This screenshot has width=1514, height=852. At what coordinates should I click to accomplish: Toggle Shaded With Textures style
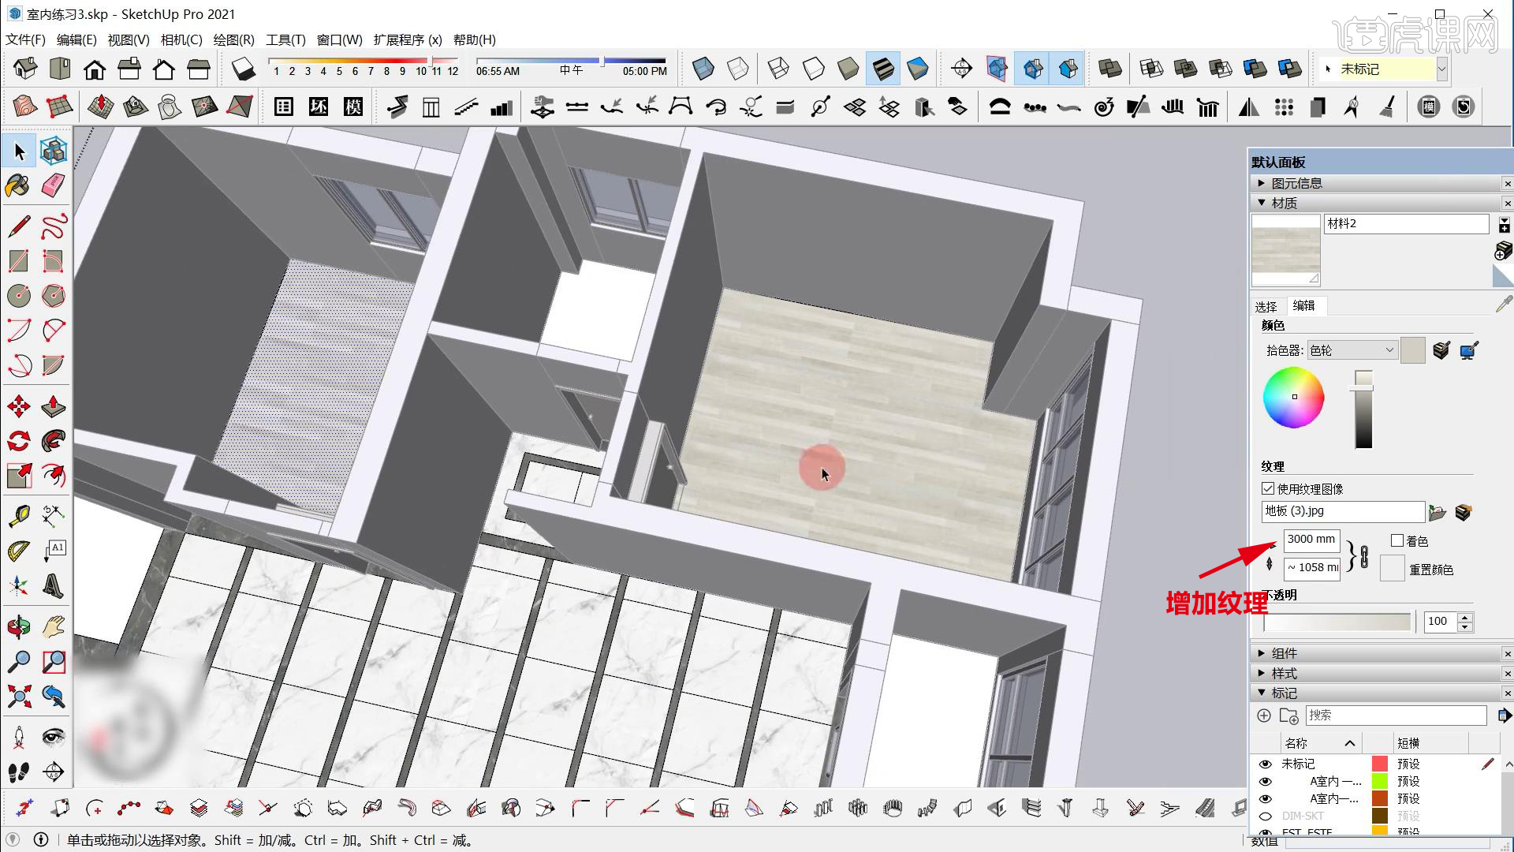point(883,69)
